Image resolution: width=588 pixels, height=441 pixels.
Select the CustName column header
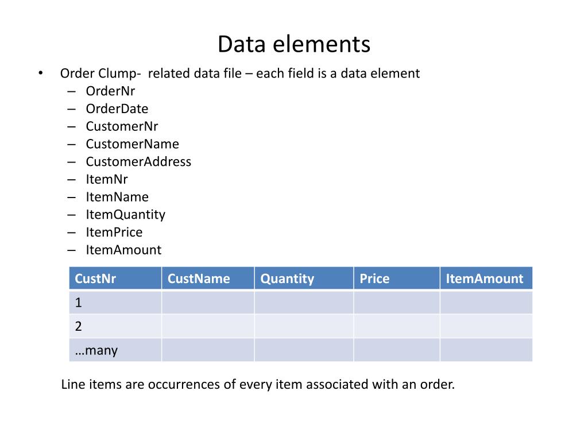coord(208,278)
